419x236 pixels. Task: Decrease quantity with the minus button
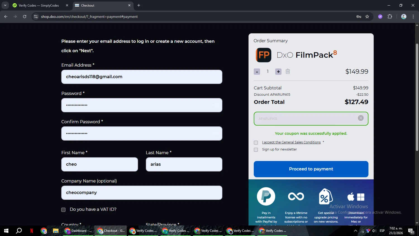pyautogui.click(x=257, y=72)
